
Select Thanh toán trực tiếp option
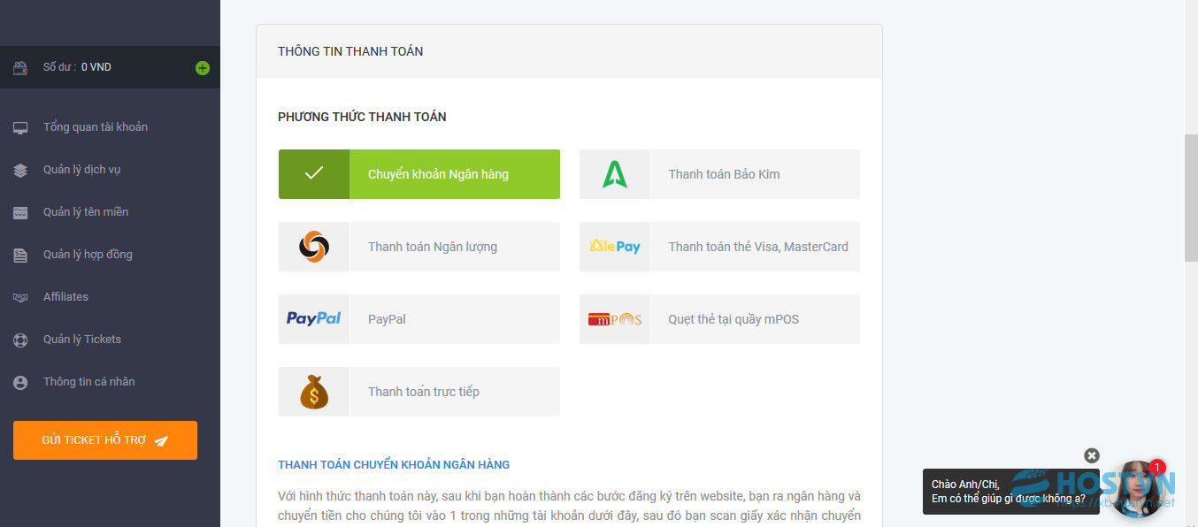[x=419, y=392]
